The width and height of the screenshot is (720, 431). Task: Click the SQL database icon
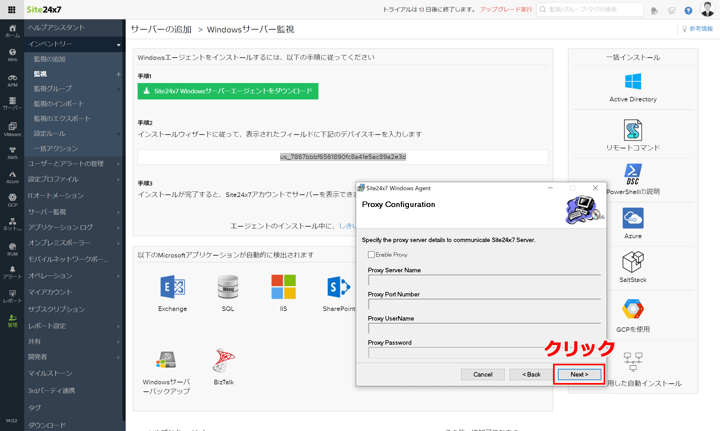[228, 287]
